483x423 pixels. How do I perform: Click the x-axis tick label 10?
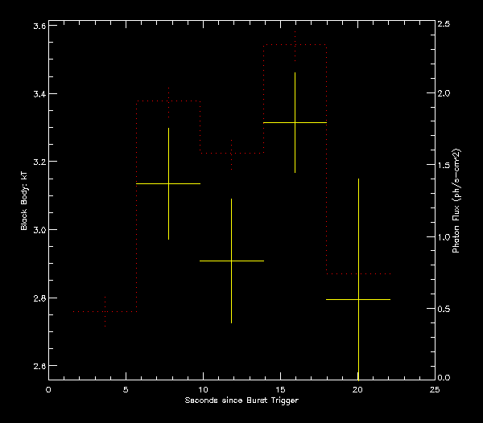[x=203, y=389]
